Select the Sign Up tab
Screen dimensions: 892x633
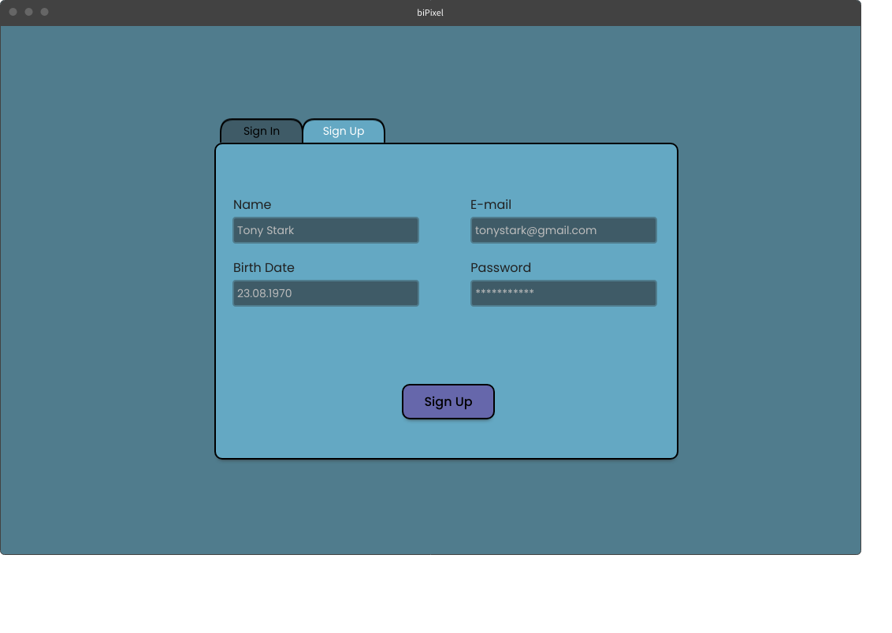[344, 131]
